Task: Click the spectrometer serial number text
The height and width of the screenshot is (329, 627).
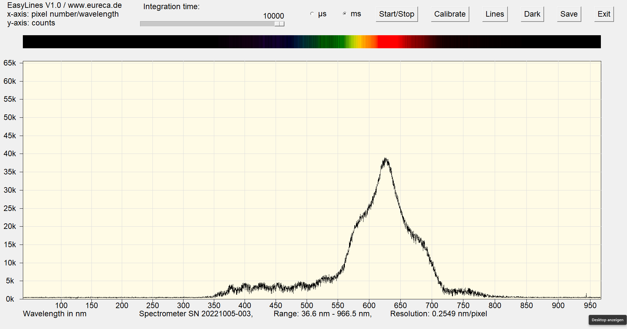Action: pos(196,314)
